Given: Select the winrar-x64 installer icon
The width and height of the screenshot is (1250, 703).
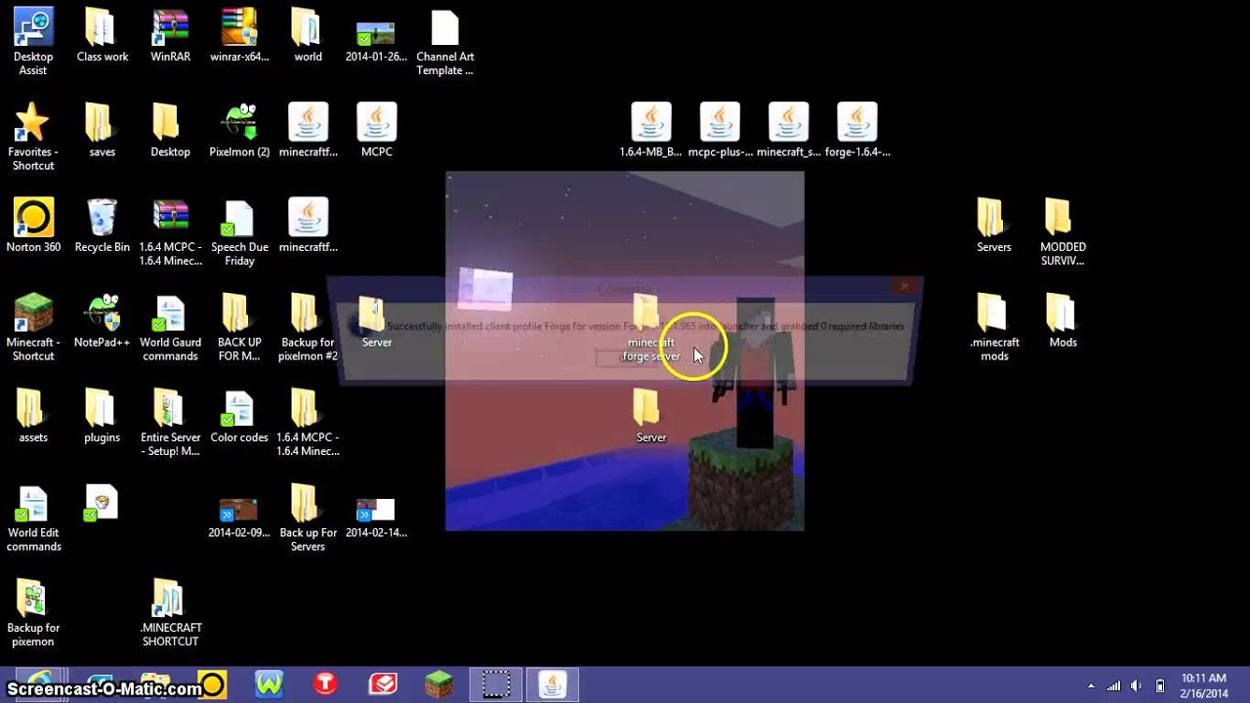Looking at the screenshot, I should point(239,36).
